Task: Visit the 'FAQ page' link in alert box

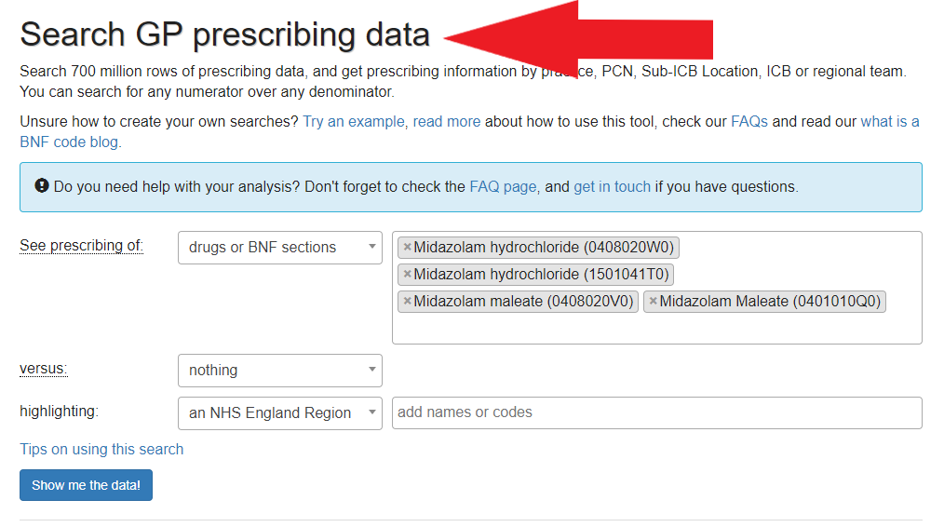Action: point(503,187)
